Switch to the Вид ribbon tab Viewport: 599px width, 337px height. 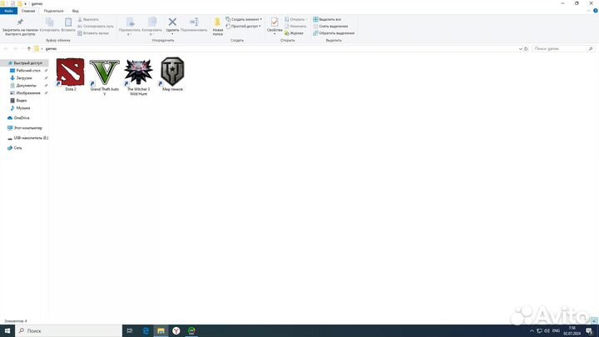(75, 11)
